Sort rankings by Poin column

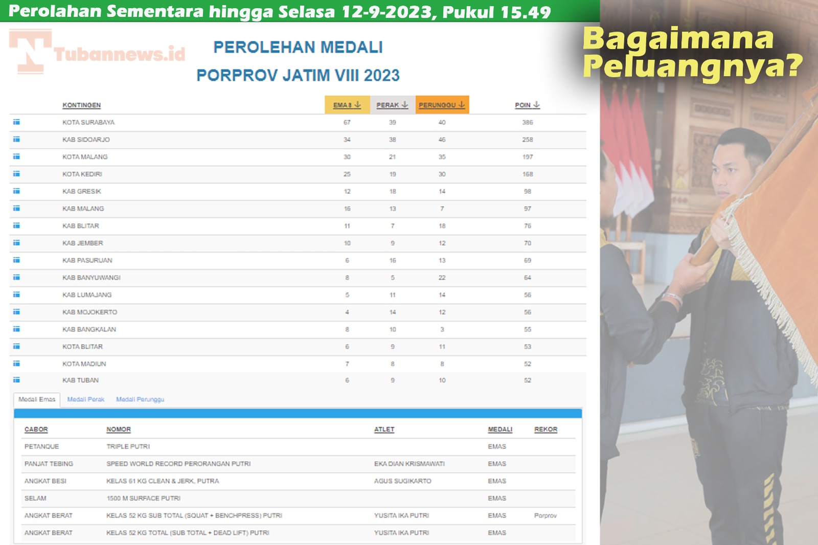point(527,105)
